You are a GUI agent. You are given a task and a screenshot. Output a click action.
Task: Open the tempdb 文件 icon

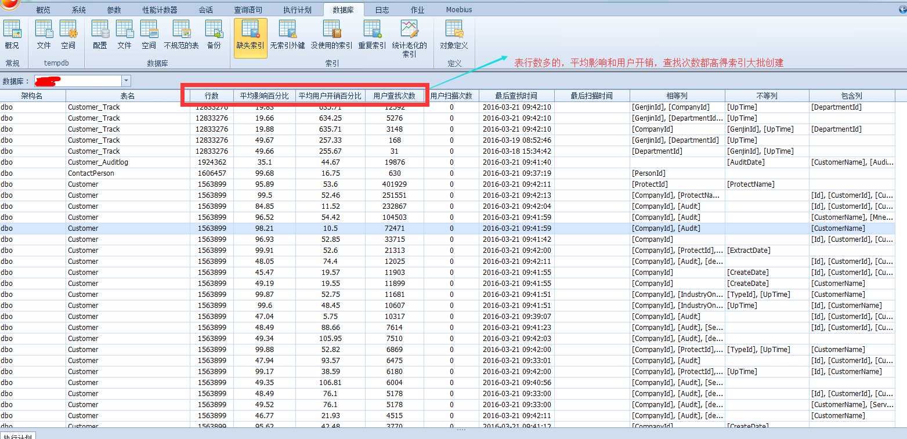44,36
